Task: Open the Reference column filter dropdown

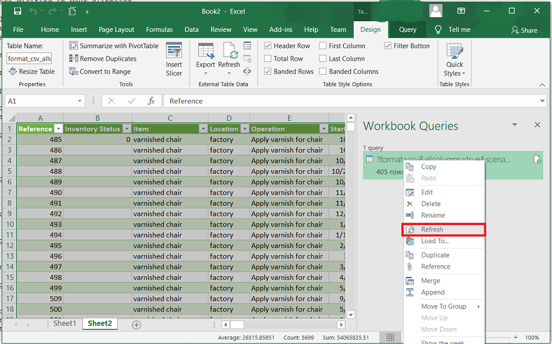Action: [x=59, y=128]
